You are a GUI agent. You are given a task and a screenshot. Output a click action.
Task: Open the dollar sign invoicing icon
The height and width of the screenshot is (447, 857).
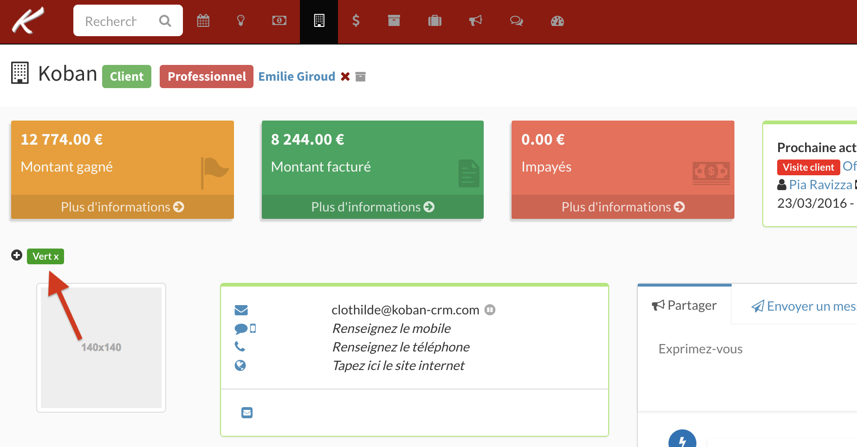(x=356, y=21)
